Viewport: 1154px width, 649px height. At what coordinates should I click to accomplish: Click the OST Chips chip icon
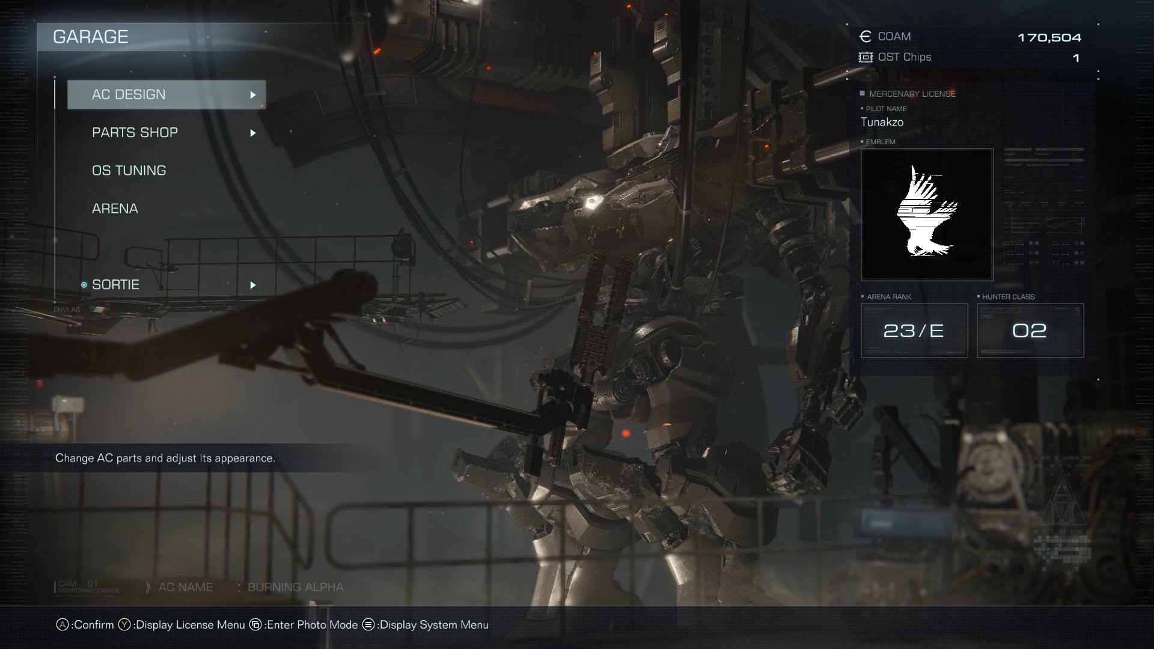(x=865, y=58)
